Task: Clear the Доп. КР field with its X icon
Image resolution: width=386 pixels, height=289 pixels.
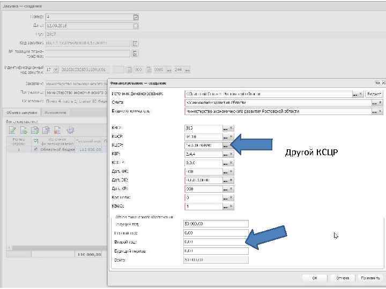Action: (231, 189)
